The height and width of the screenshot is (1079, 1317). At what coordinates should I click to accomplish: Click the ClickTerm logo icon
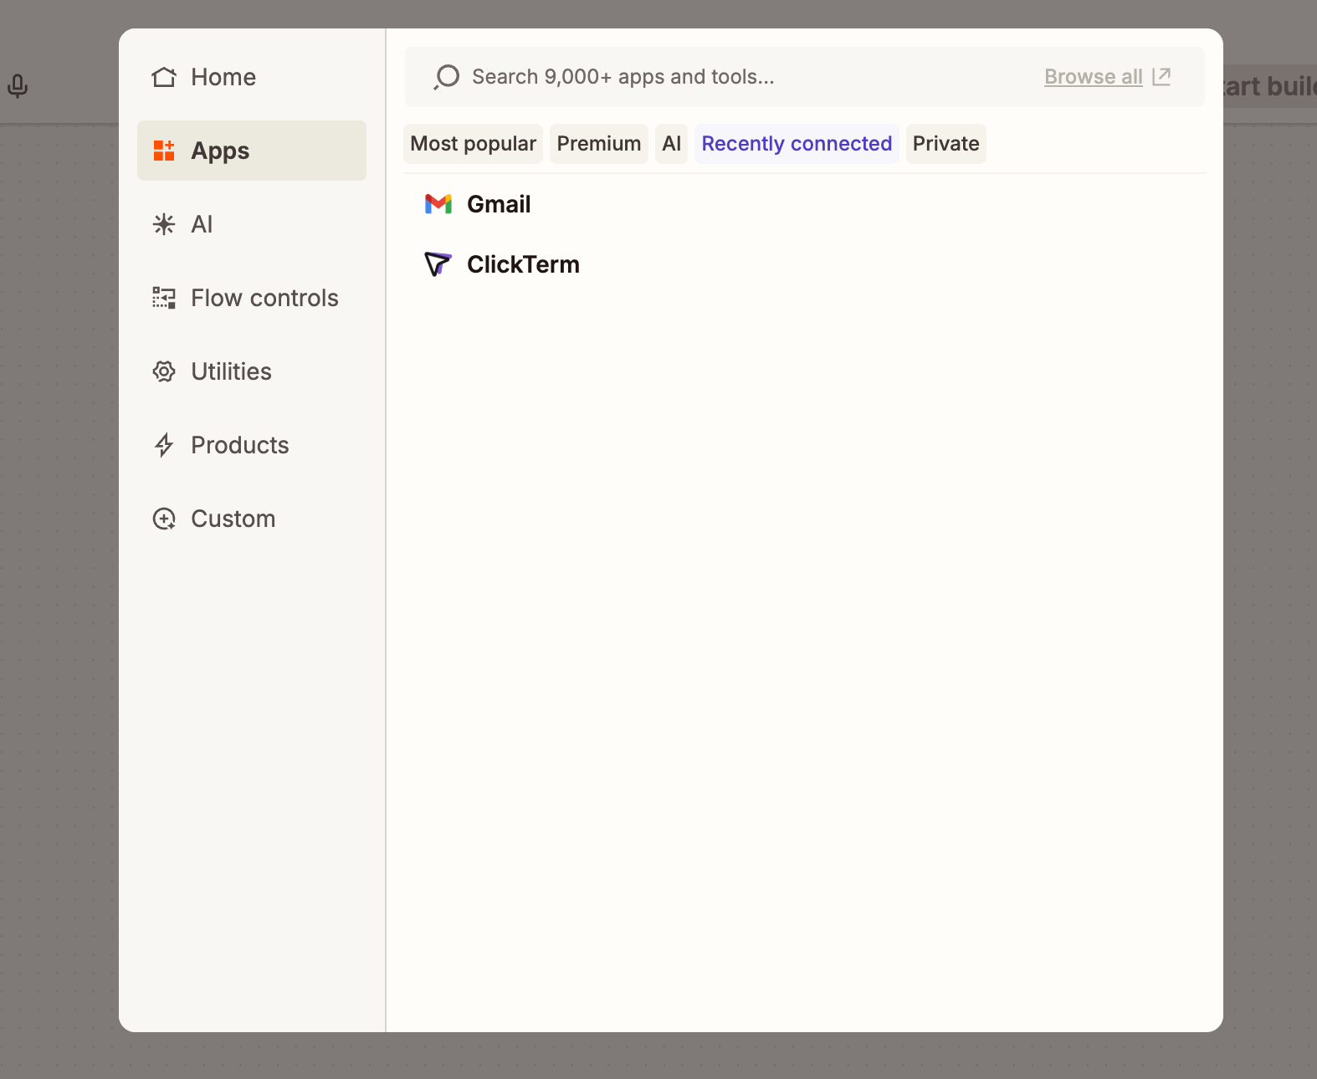(438, 264)
